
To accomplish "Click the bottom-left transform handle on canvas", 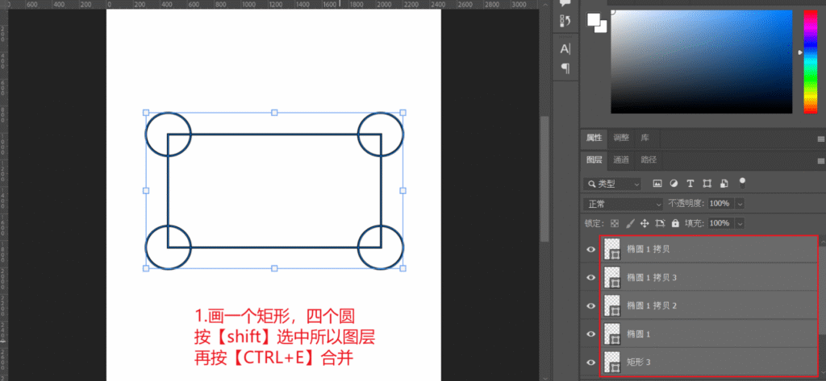I will [147, 268].
